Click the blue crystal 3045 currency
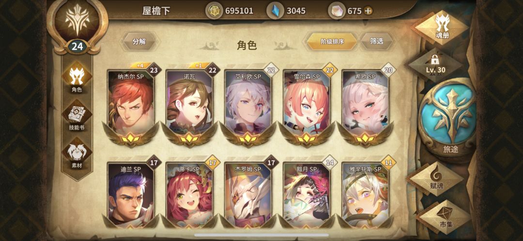The width and height of the screenshot is (523, 241). click(x=287, y=11)
